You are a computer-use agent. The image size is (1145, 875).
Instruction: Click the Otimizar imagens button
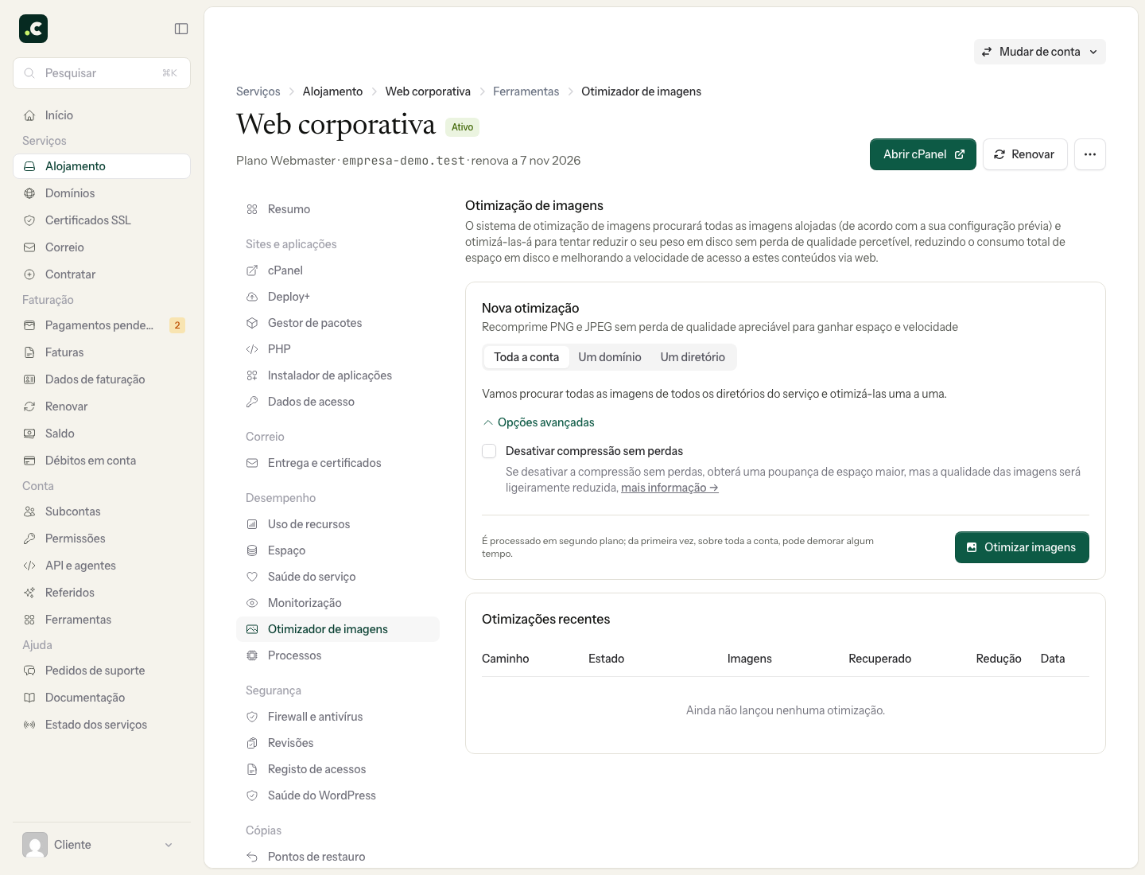1022,547
